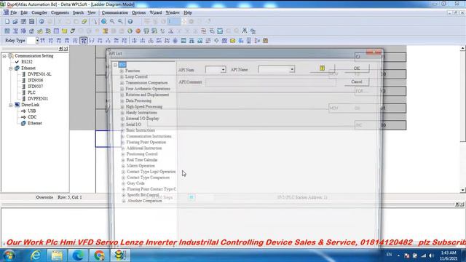Open the Options menu
Image resolution: width=466 pixels, height=262 pixels.
[138, 12]
